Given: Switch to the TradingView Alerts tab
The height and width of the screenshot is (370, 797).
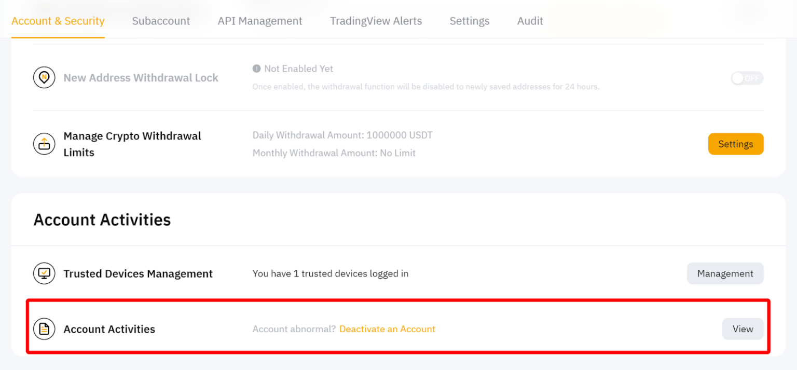Looking at the screenshot, I should (376, 21).
